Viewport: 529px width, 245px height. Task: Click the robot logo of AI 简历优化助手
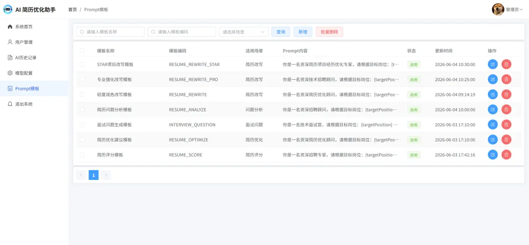point(8,9)
